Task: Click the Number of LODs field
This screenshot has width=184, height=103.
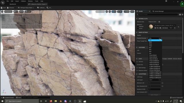Action: click(154, 89)
